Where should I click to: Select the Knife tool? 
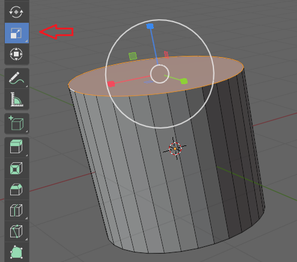point(17,231)
